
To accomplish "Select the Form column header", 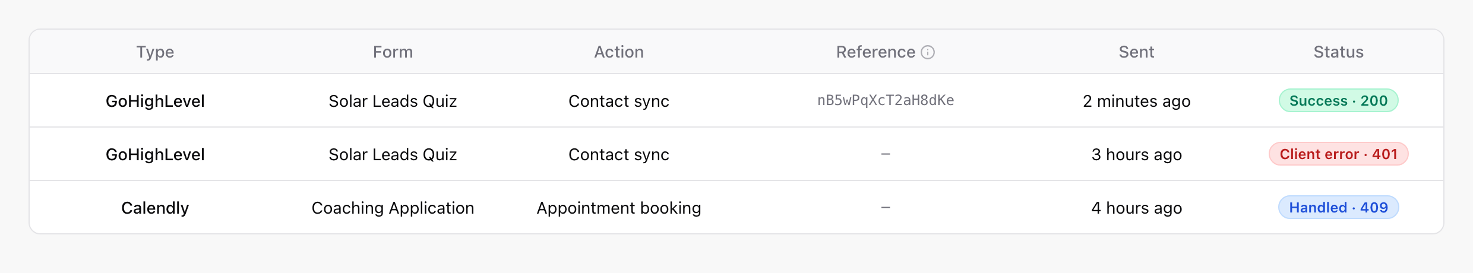I will coord(393,52).
